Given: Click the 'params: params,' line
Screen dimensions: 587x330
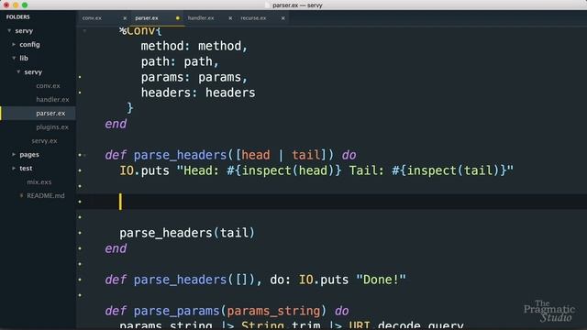Looking at the screenshot, I should [194, 77].
